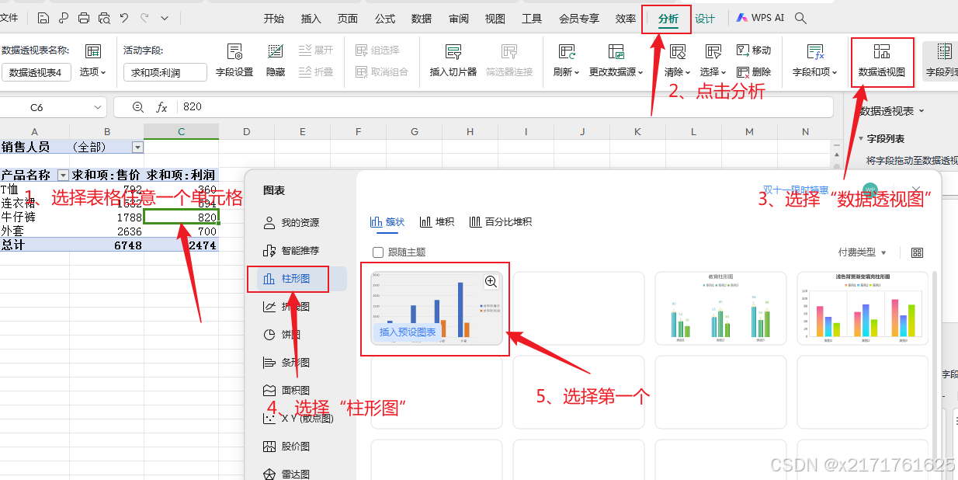The image size is (958, 480).
Task: Open the 销售人员 filter dropdown in B1
Action: pos(137,147)
